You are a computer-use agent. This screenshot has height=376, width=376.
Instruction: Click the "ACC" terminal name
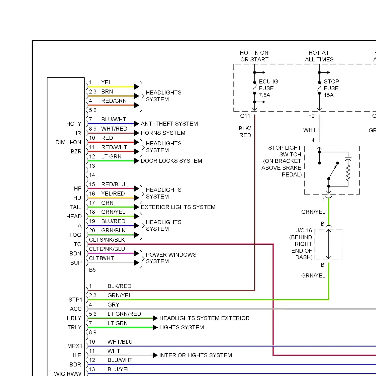[x=76, y=309]
